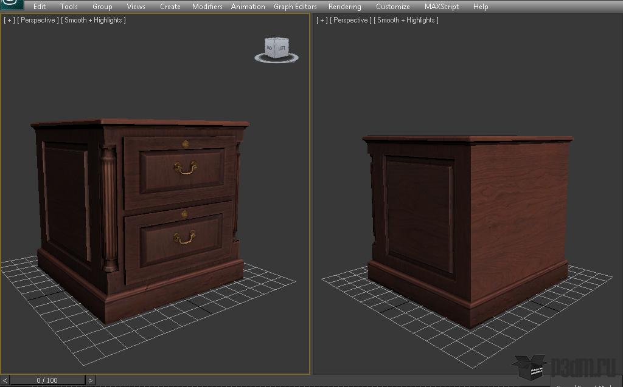Select the top drawer's brass handle in left viewport
The width and height of the screenshot is (623, 387).
pos(185,167)
